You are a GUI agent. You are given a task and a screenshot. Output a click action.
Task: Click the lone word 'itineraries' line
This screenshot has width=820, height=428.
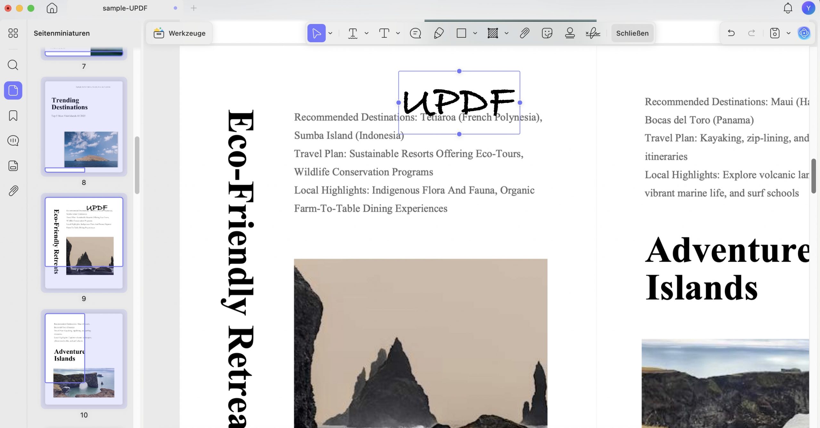point(666,156)
